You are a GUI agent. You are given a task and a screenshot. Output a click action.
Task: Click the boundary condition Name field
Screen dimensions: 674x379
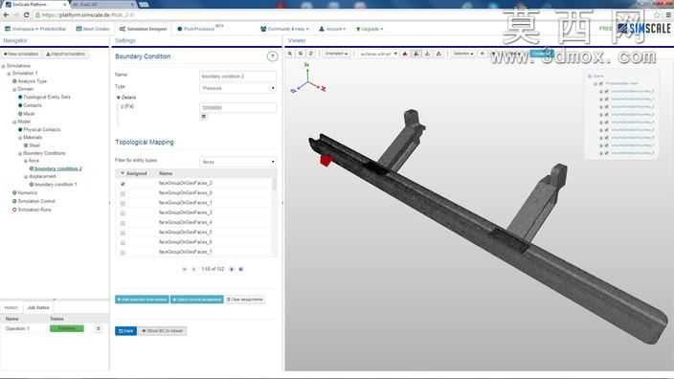pos(237,76)
